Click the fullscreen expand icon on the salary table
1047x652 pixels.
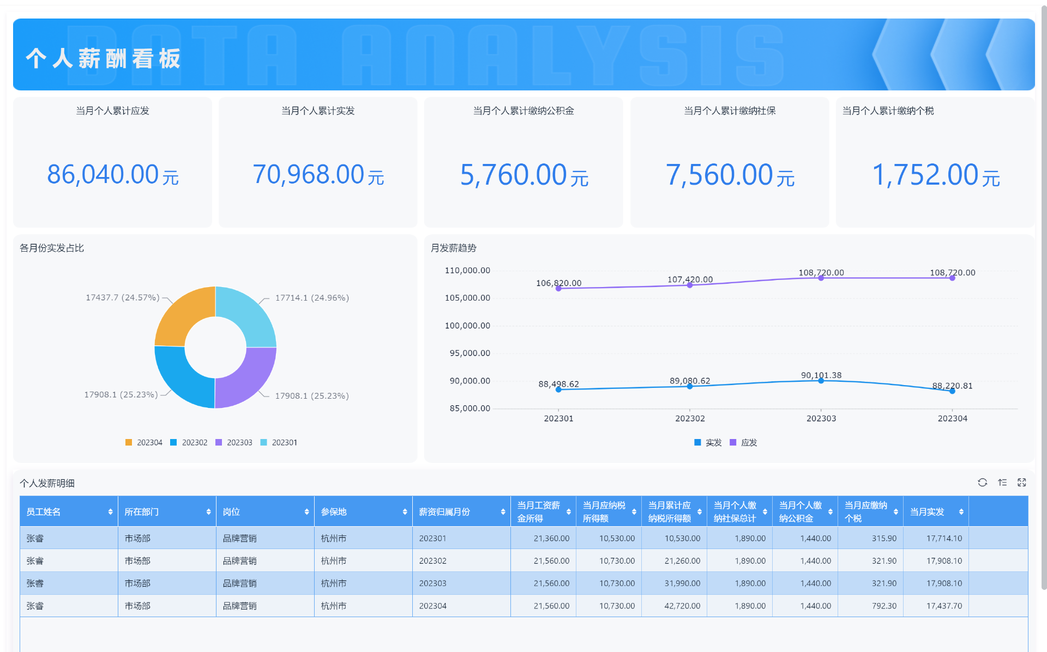(1022, 483)
